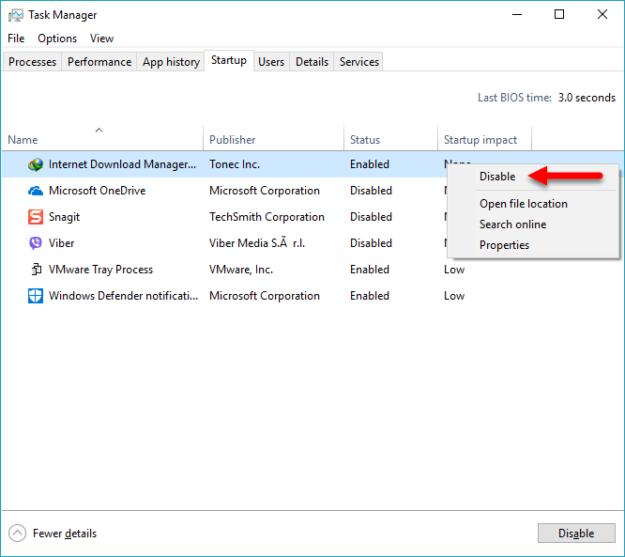The image size is (625, 557).
Task: Click the Microsoft OneDrive cloud icon
Action: pos(36,191)
